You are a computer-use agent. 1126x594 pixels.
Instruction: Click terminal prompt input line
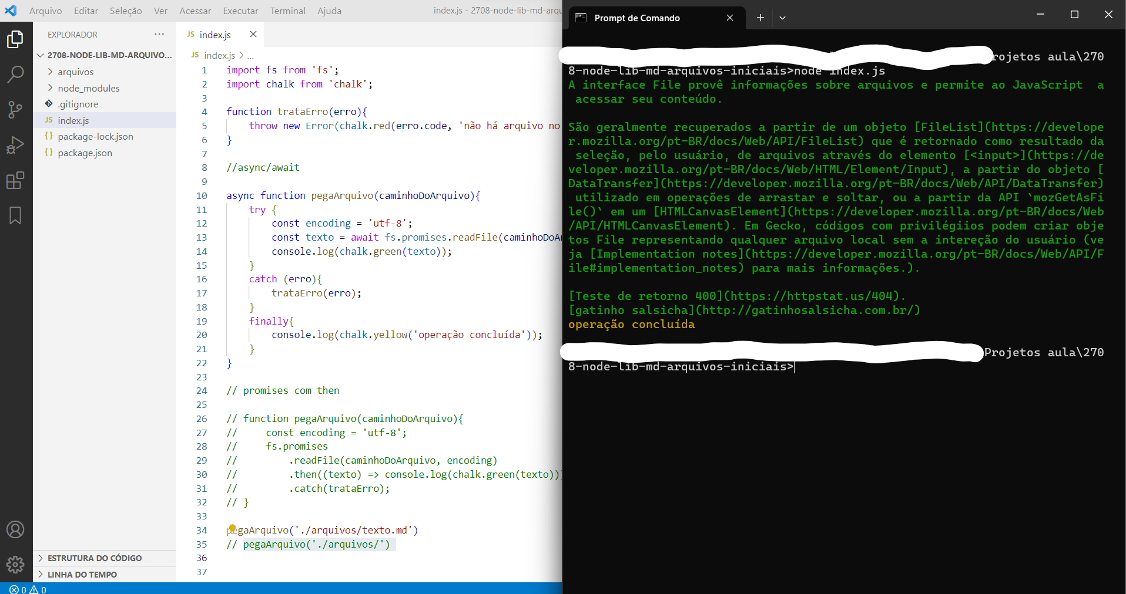click(x=681, y=366)
